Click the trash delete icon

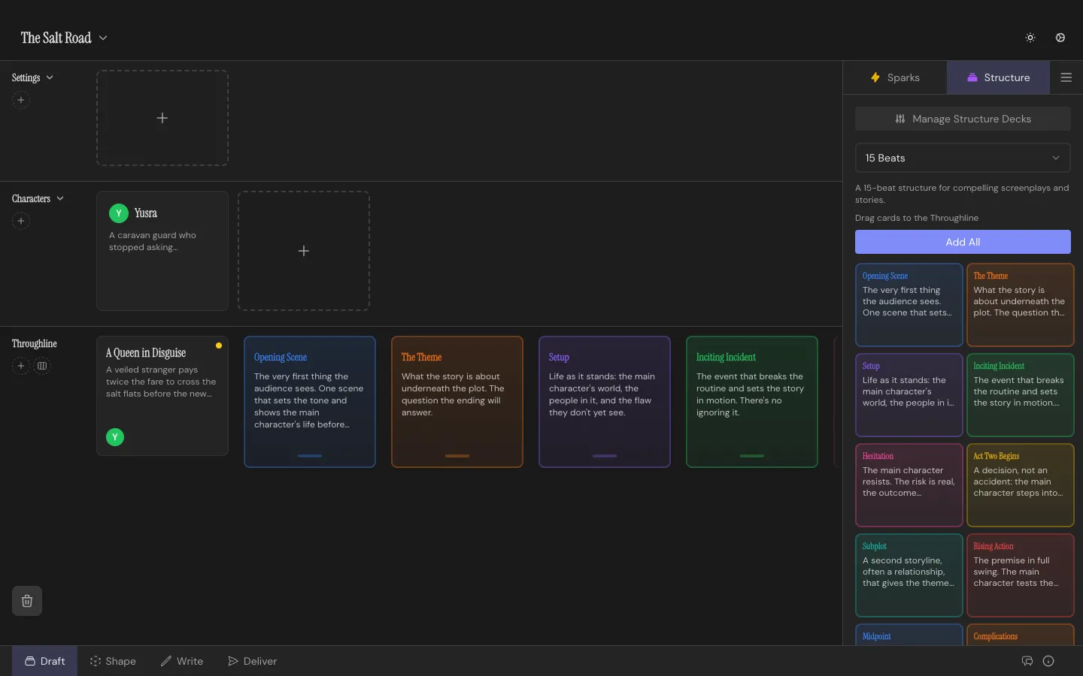(27, 601)
